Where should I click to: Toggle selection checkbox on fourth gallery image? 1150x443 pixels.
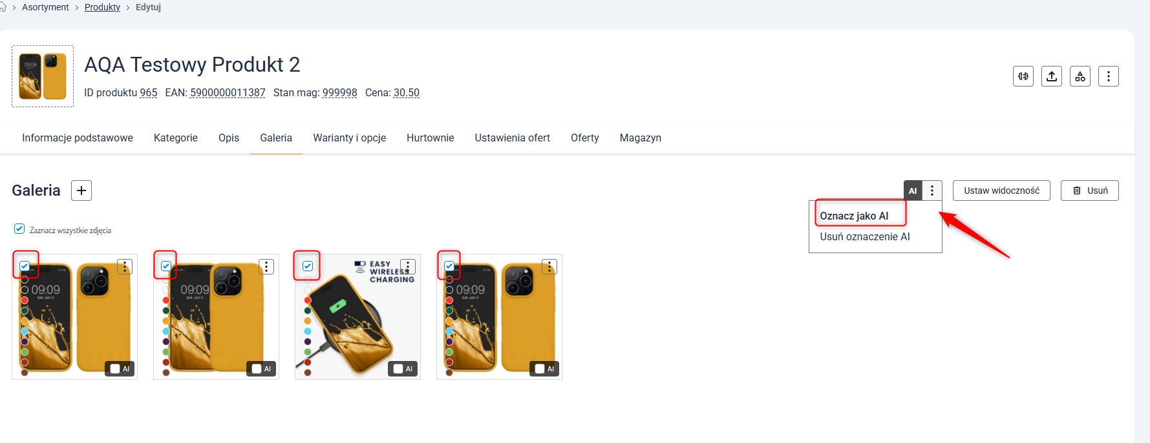[x=449, y=265]
